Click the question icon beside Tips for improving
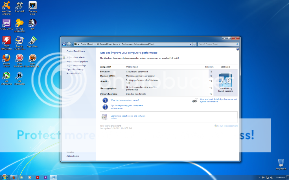The width and height of the screenshot is (289, 180). [105, 107]
